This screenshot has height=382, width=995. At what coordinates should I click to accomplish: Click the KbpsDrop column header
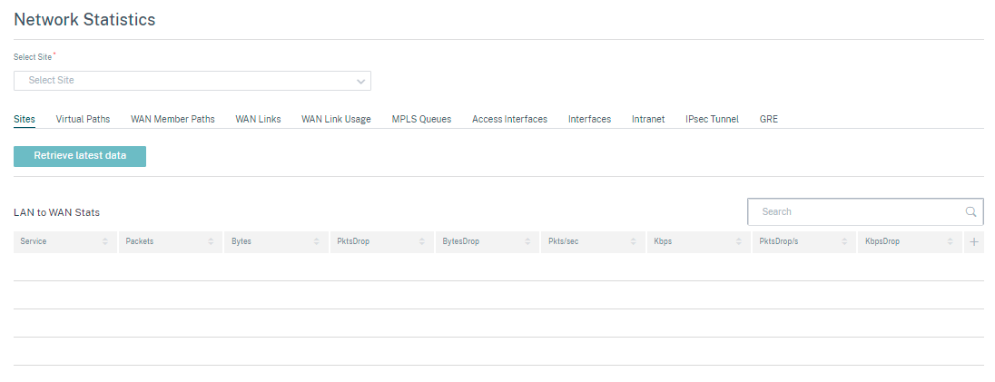(x=911, y=241)
